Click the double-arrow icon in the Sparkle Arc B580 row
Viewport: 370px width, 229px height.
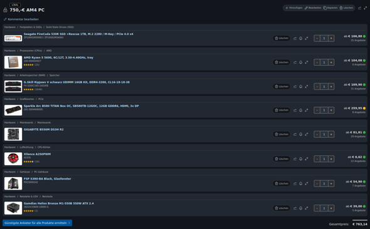(x=306, y=110)
